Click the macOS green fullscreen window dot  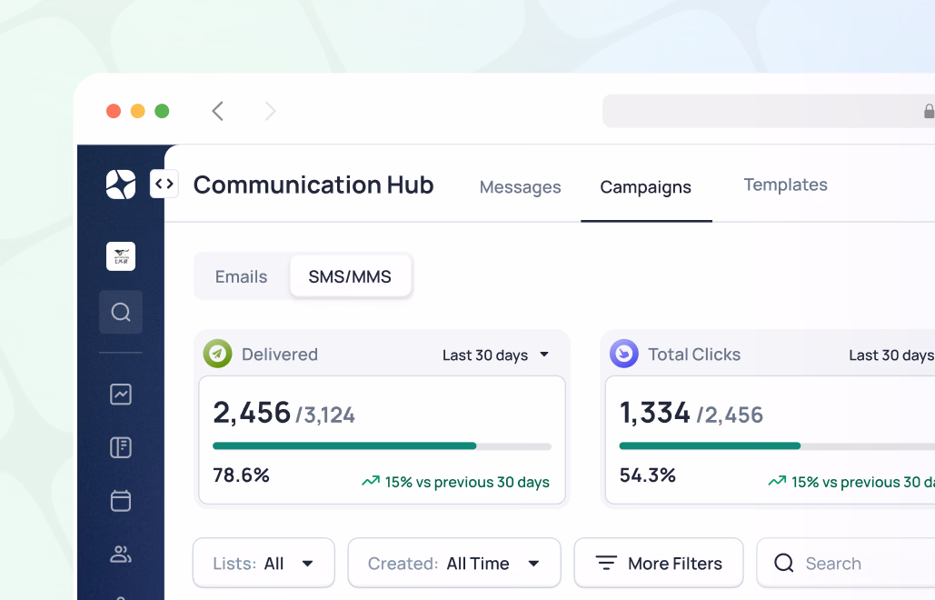click(162, 111)
